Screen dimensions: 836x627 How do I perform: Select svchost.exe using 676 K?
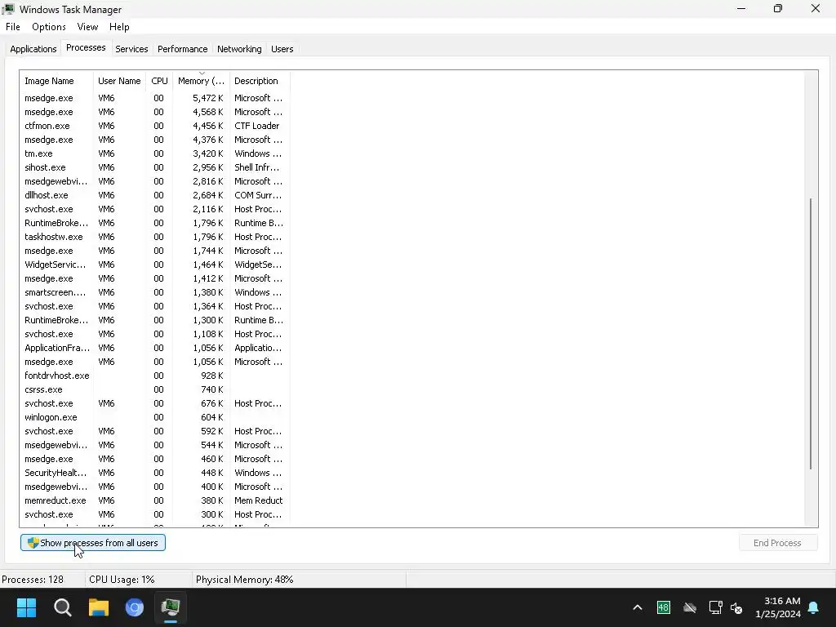[154, 403]
